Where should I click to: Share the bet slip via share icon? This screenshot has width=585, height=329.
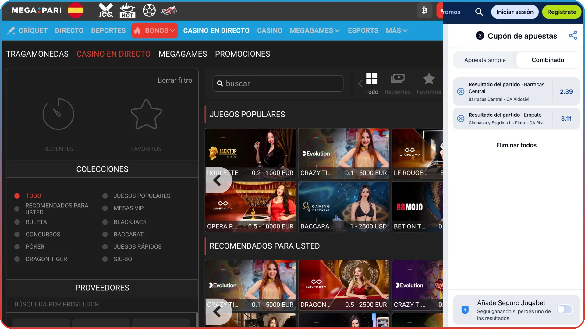point(573,35)
